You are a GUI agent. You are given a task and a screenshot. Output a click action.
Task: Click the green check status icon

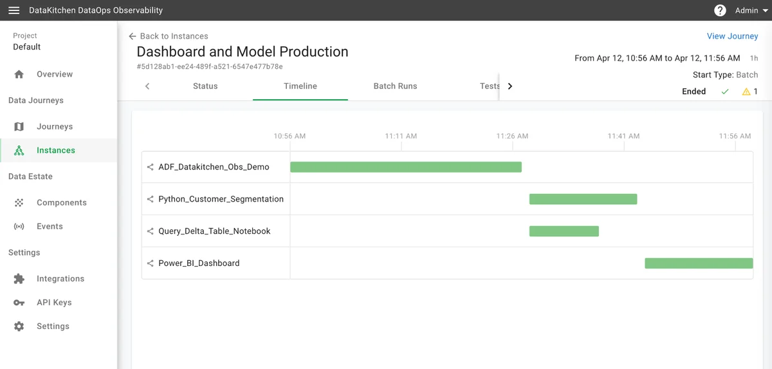pos(725,91)
